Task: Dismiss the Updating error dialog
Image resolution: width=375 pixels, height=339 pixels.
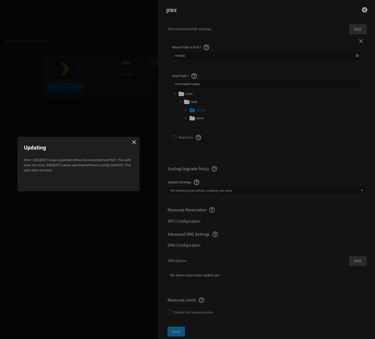Action: pos(134,142)
